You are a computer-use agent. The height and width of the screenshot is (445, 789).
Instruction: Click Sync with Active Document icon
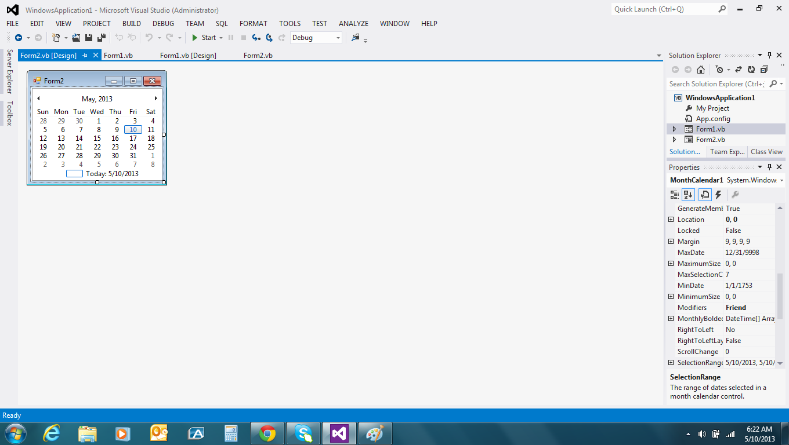[739, 70]
